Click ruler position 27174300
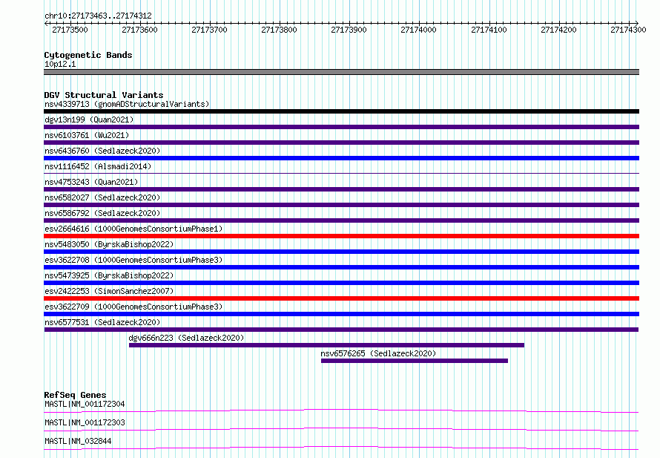Viewport: 660px width, 458px height. [628, 30]
